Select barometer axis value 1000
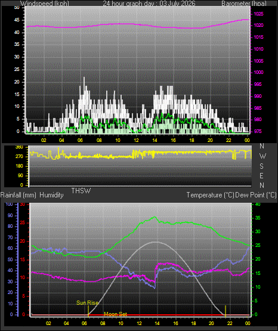This screenshot has height=331, width=278. click(x=258, y=72)
